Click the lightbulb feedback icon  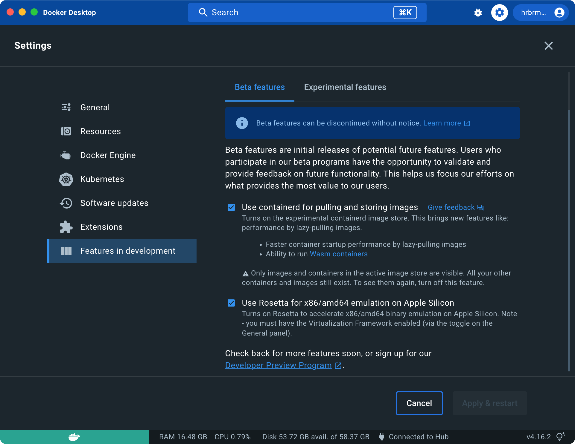coord(560,437)
